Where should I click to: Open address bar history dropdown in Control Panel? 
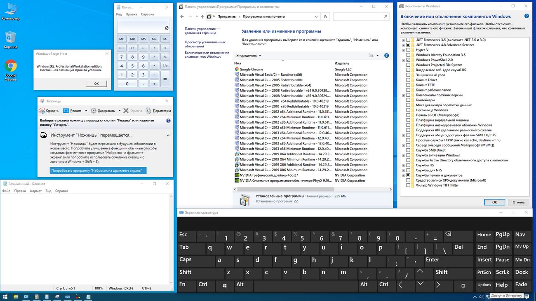(316, 17)
